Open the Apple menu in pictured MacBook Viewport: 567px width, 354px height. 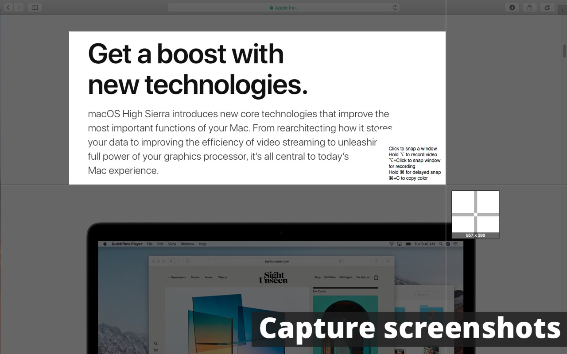click(x=105, y=244)
